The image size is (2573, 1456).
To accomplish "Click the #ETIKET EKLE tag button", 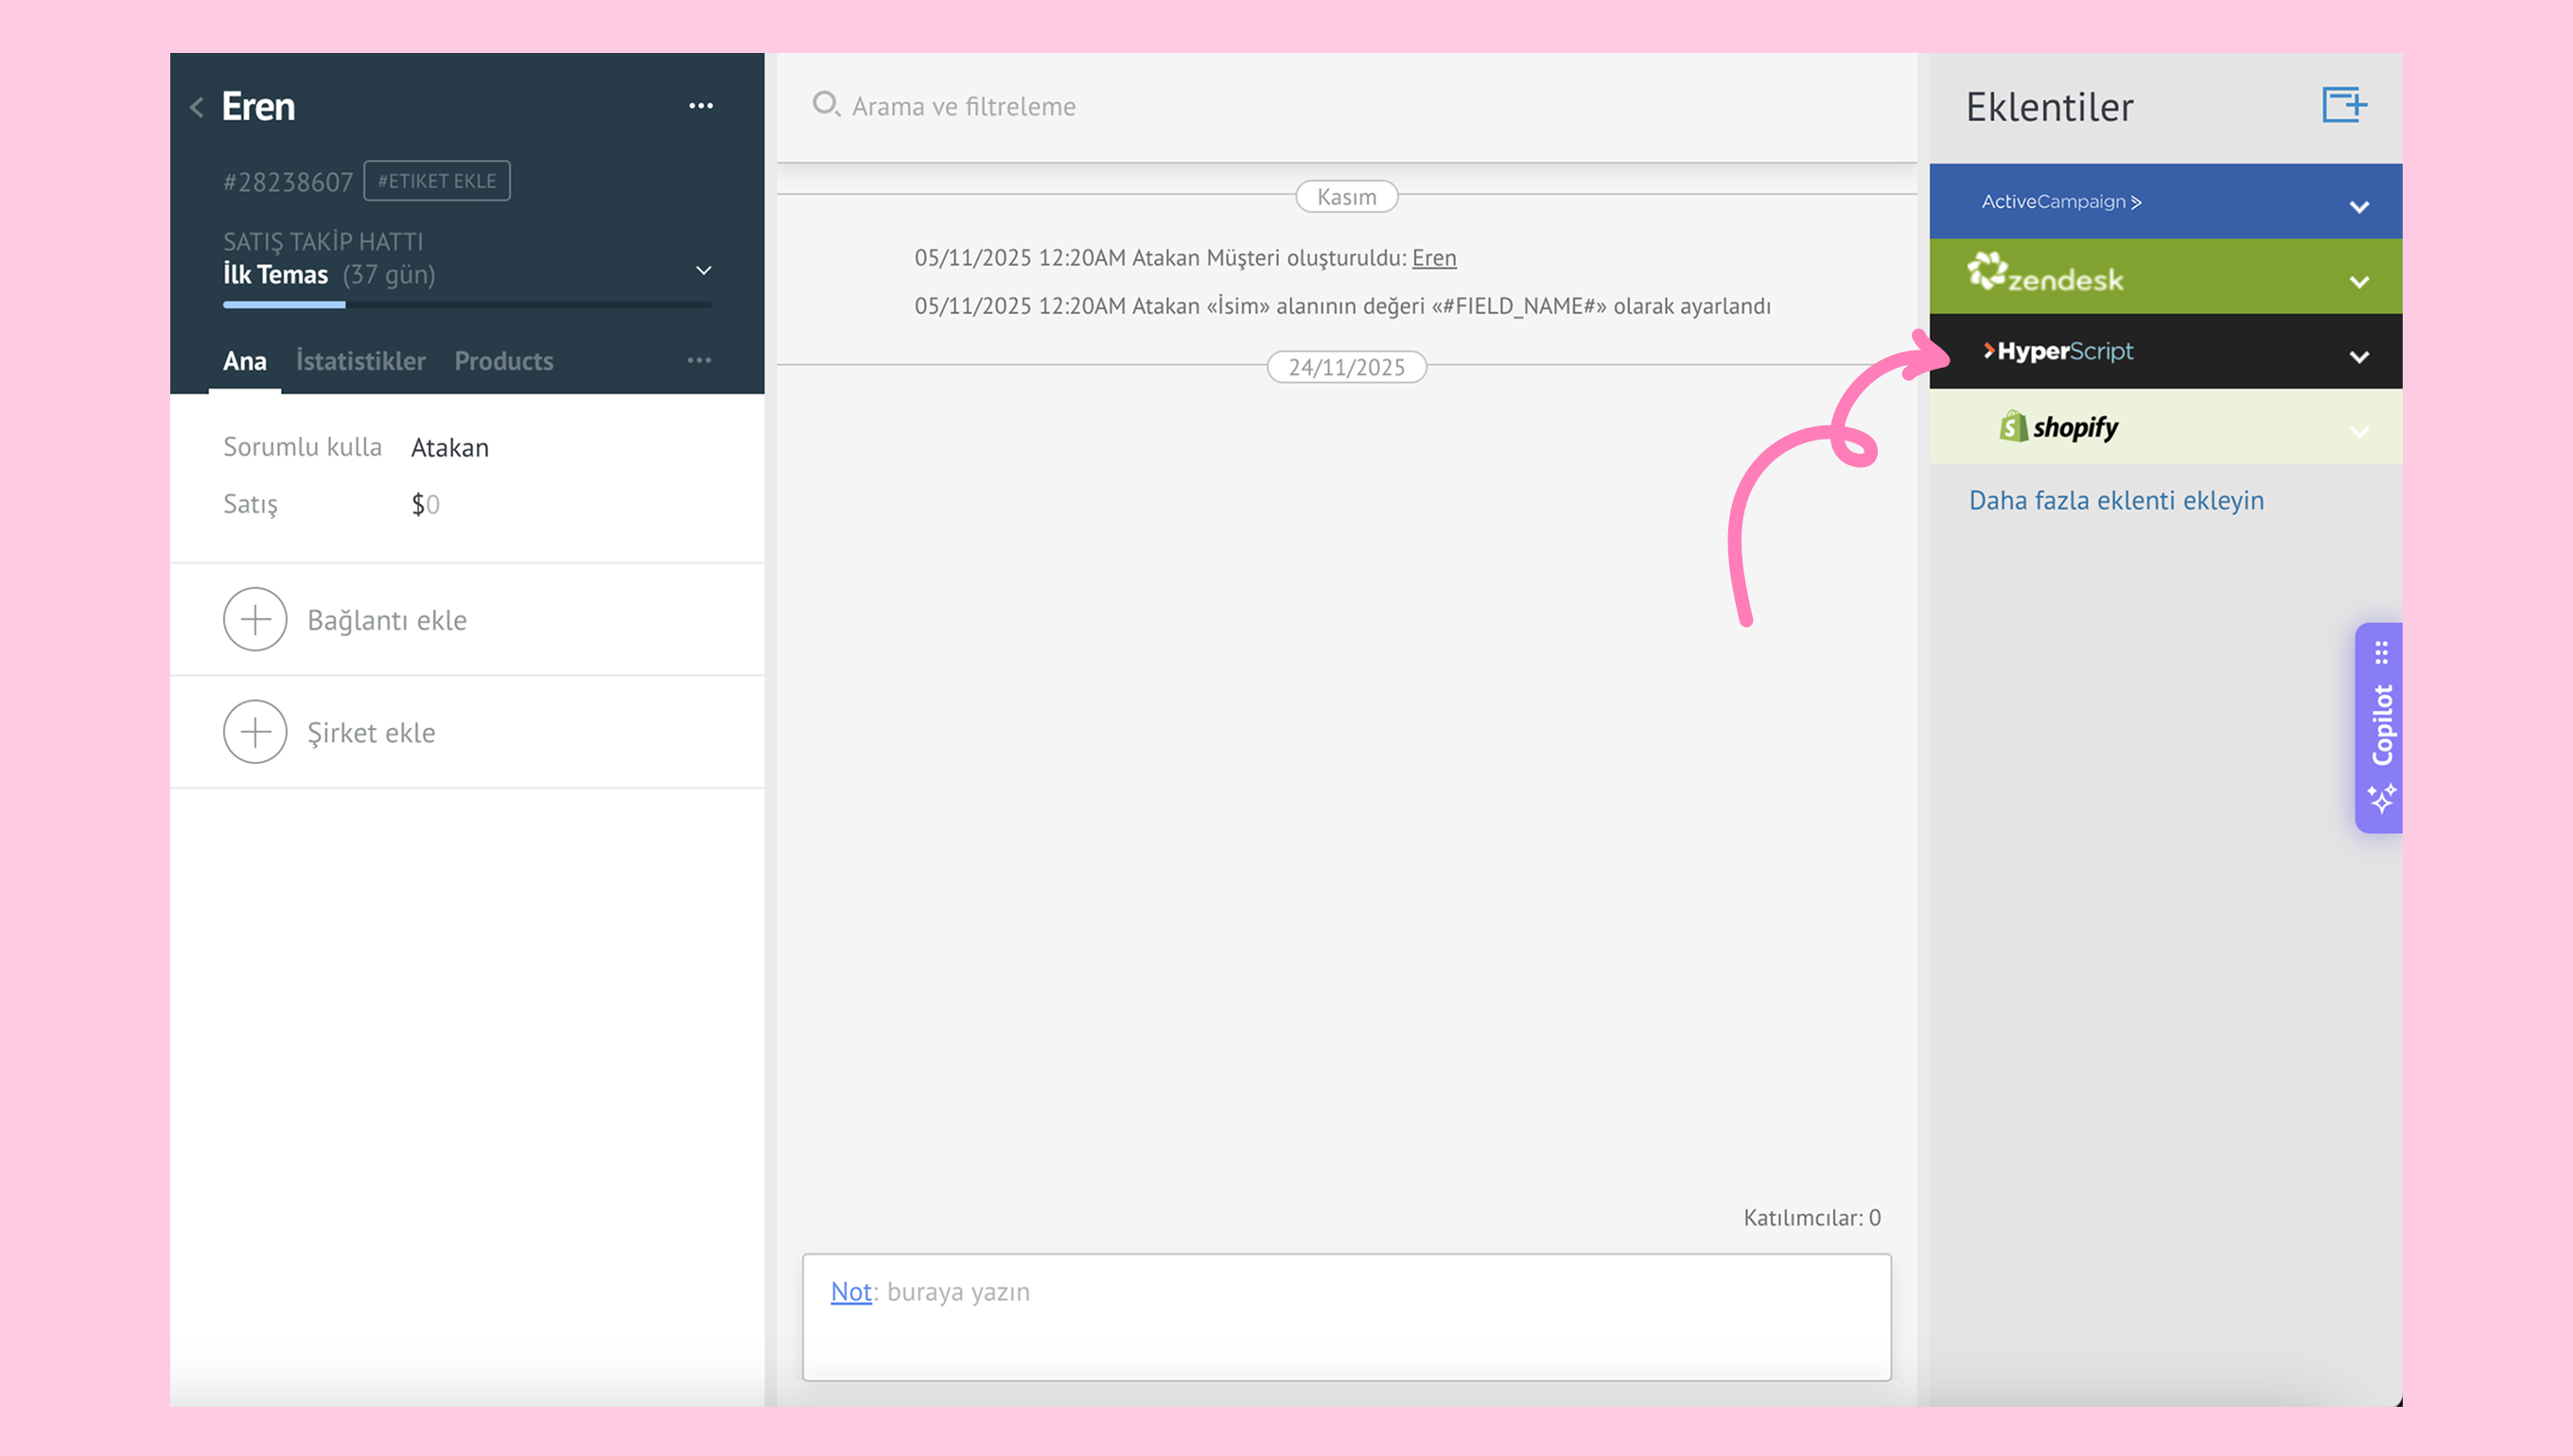I will 437,181.
